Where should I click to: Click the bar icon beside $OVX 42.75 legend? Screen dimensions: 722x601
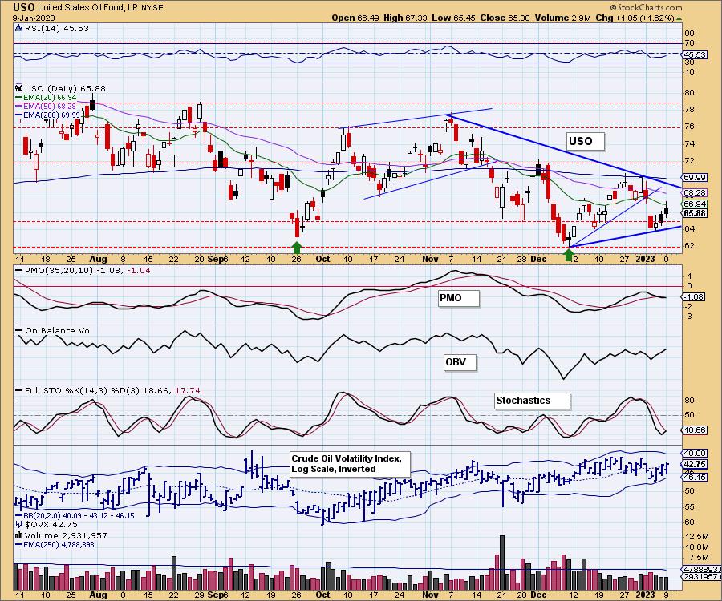(19, 524)
